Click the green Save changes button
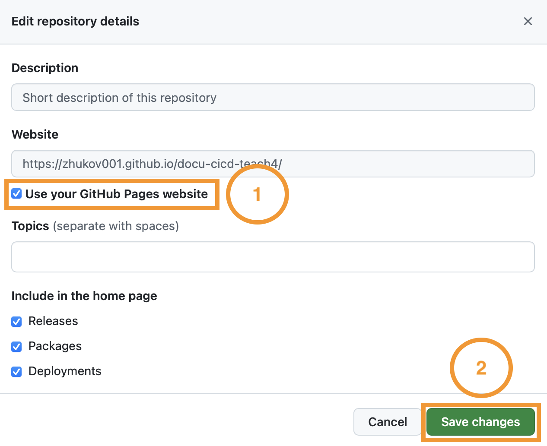This screenshot has height=446, width=547. click(x=480, y=422)
